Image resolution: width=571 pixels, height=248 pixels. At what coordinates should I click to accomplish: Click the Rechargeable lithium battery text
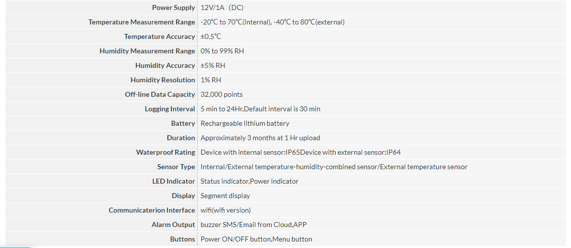point(245,124)
